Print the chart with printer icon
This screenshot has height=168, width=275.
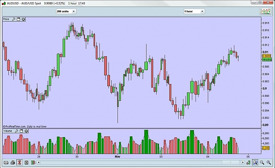(x=13, y=163)
